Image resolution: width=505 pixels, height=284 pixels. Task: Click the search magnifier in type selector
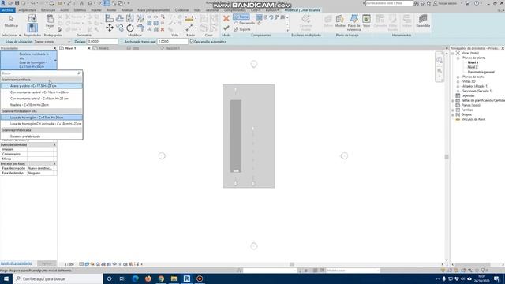point(79,73)
